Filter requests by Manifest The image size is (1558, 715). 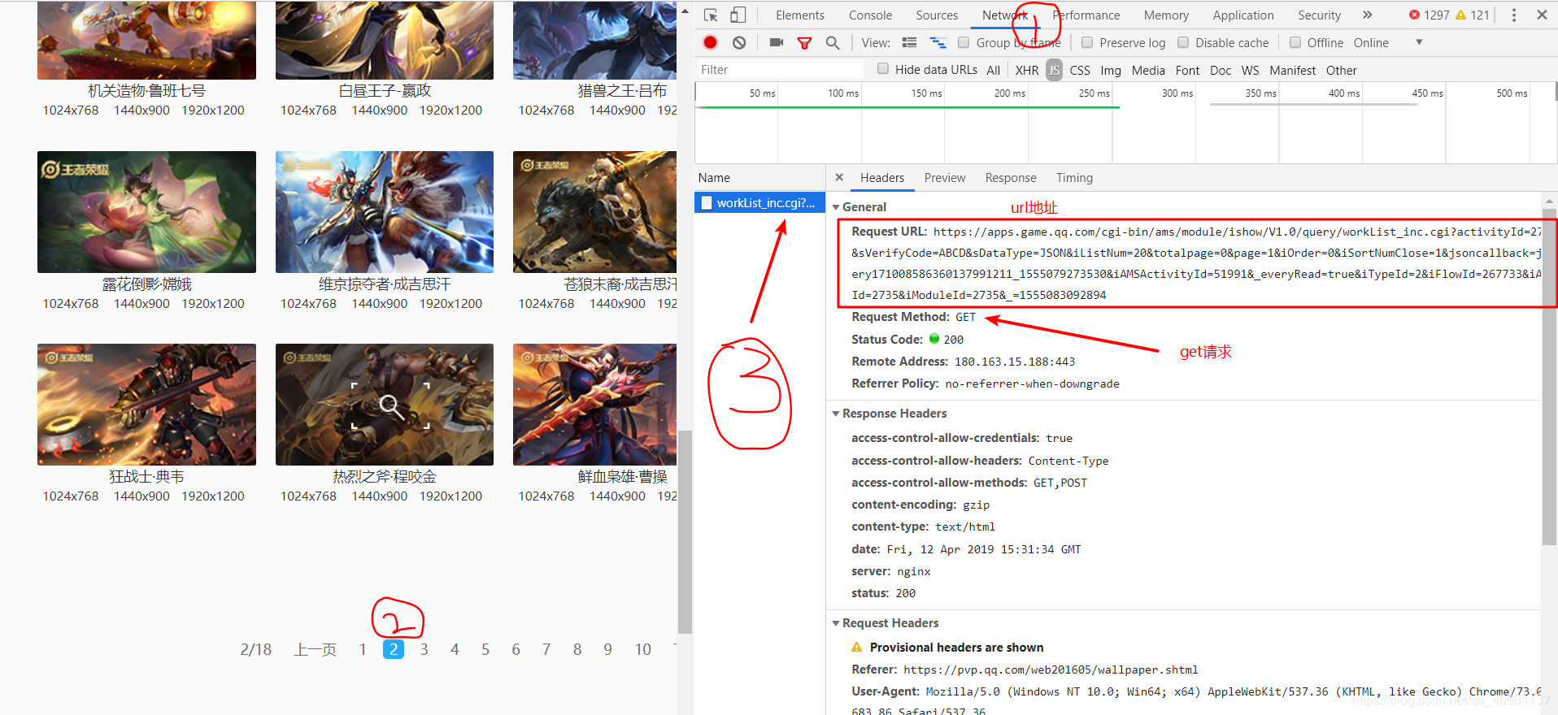(x=1292, y=71)
